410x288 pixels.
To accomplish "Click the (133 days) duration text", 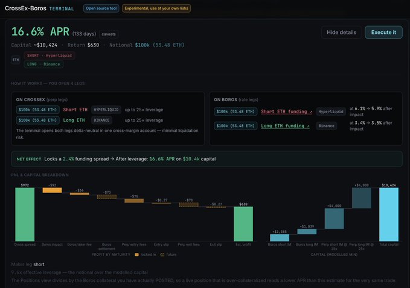I will point(84,34).
